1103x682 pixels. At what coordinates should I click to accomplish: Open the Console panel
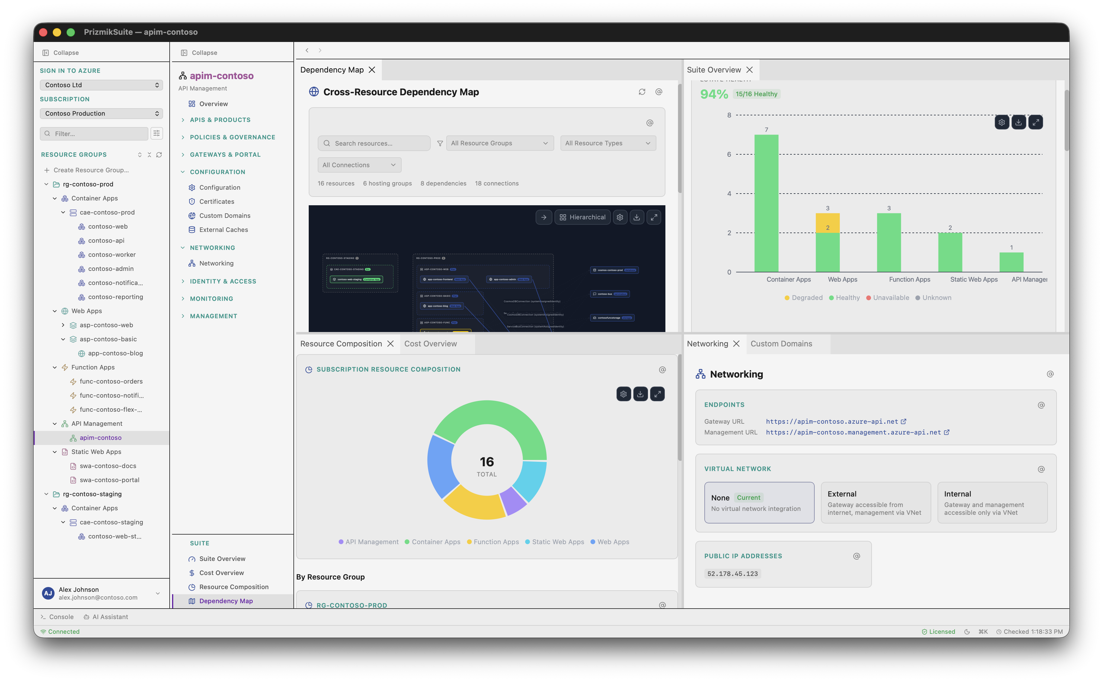coord(57,617)
